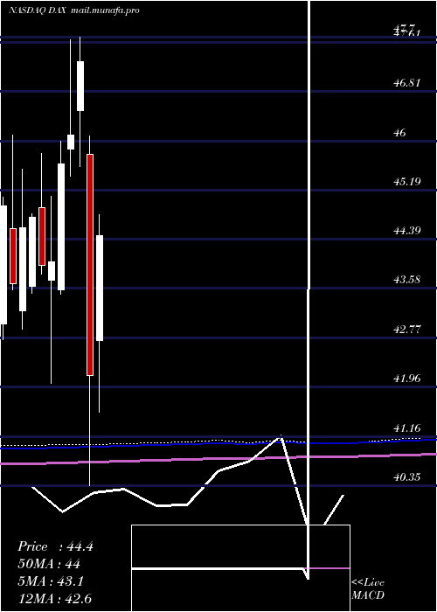Click the white candlestick body nearest the 46.81 label
This screenshot has width=437, height=612.
80,86
